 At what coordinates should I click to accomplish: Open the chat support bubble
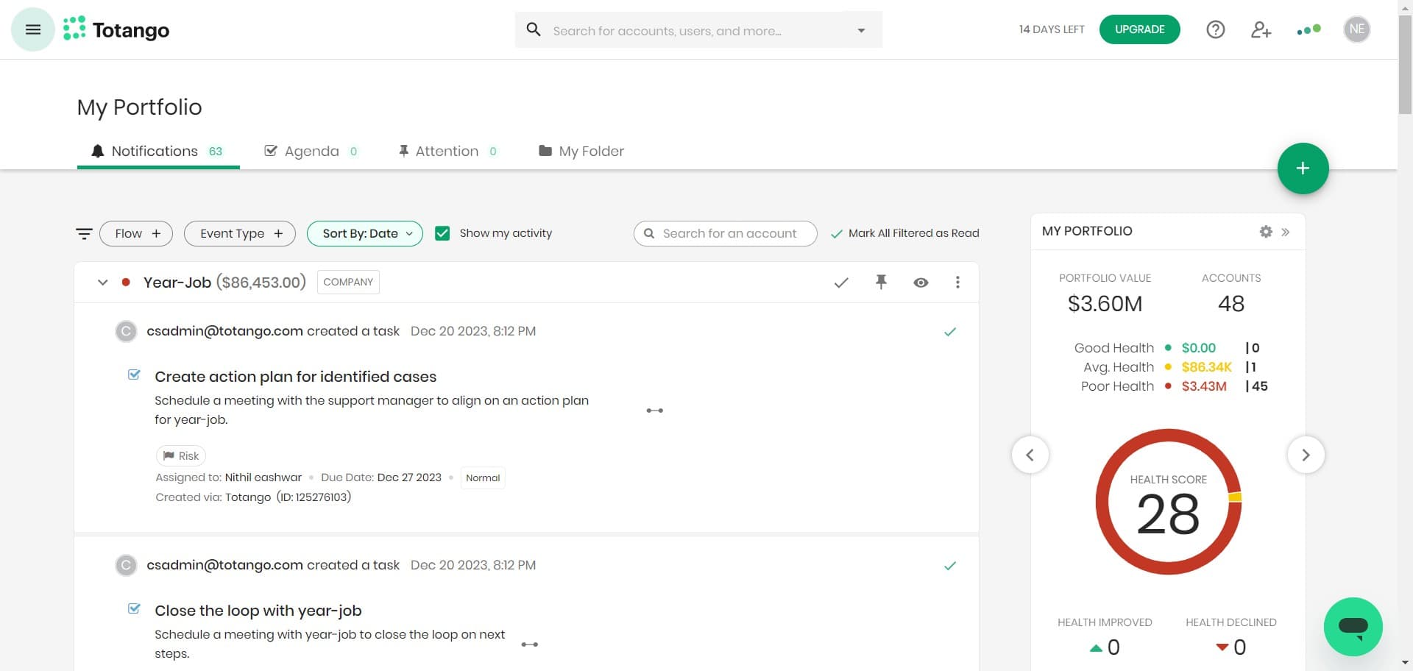tap(1353, 626)
